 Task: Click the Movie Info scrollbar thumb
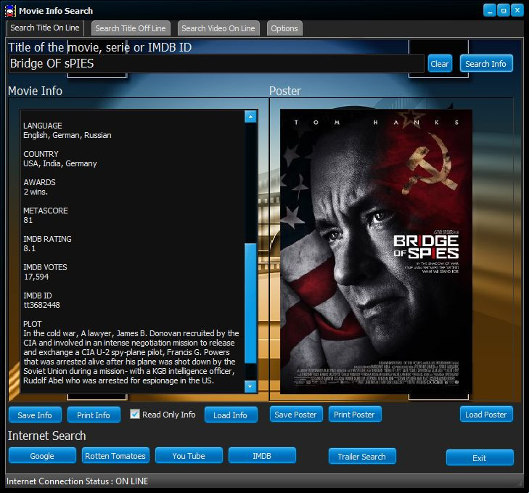(250, 303)
